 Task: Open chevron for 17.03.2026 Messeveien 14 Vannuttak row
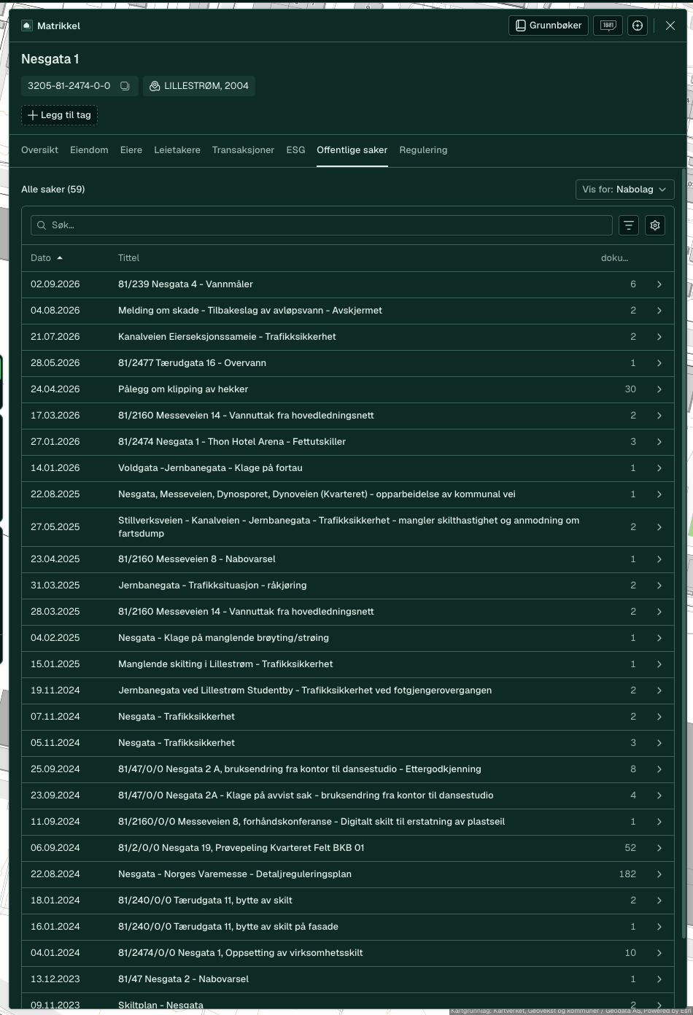tap(659, 416)
